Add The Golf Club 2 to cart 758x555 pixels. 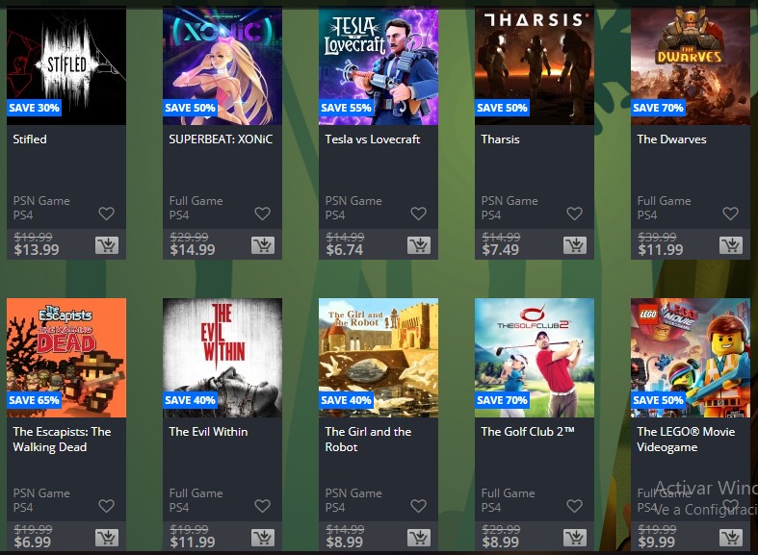tap(575, 538)
